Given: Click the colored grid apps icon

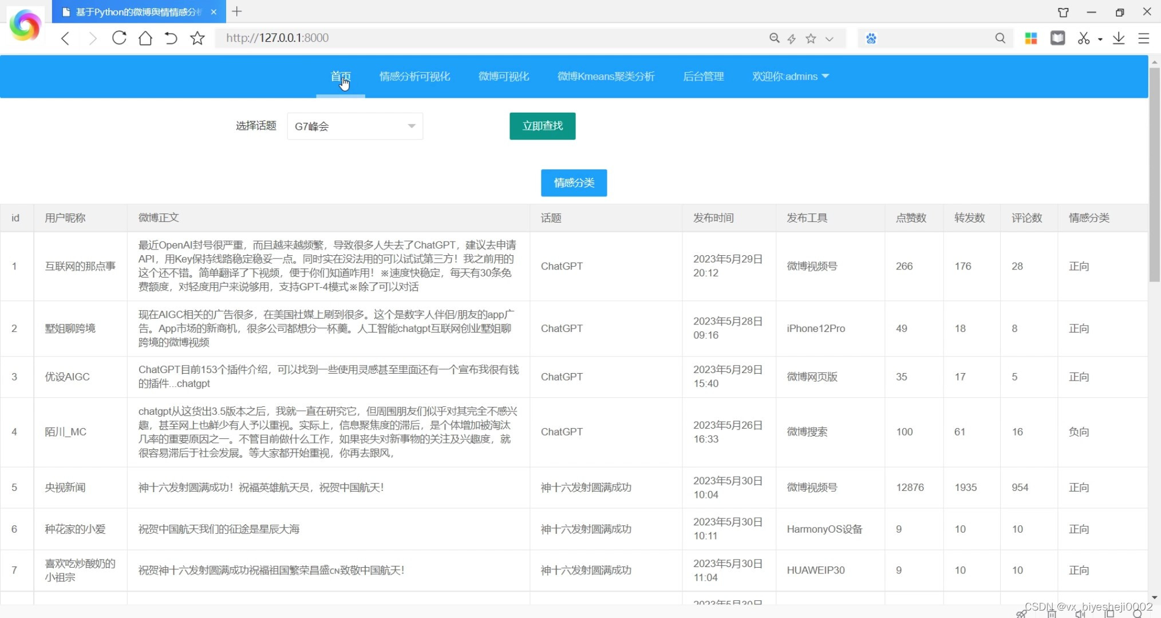Looking at the screenshot, I should (1031, 38).
